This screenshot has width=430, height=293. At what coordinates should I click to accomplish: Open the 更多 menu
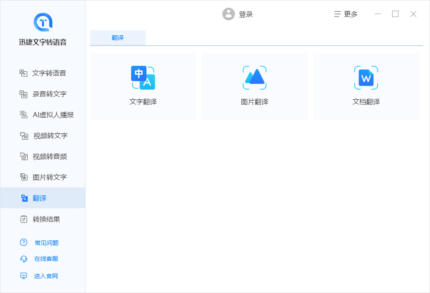pyautogui.click(x=346, y=14)
